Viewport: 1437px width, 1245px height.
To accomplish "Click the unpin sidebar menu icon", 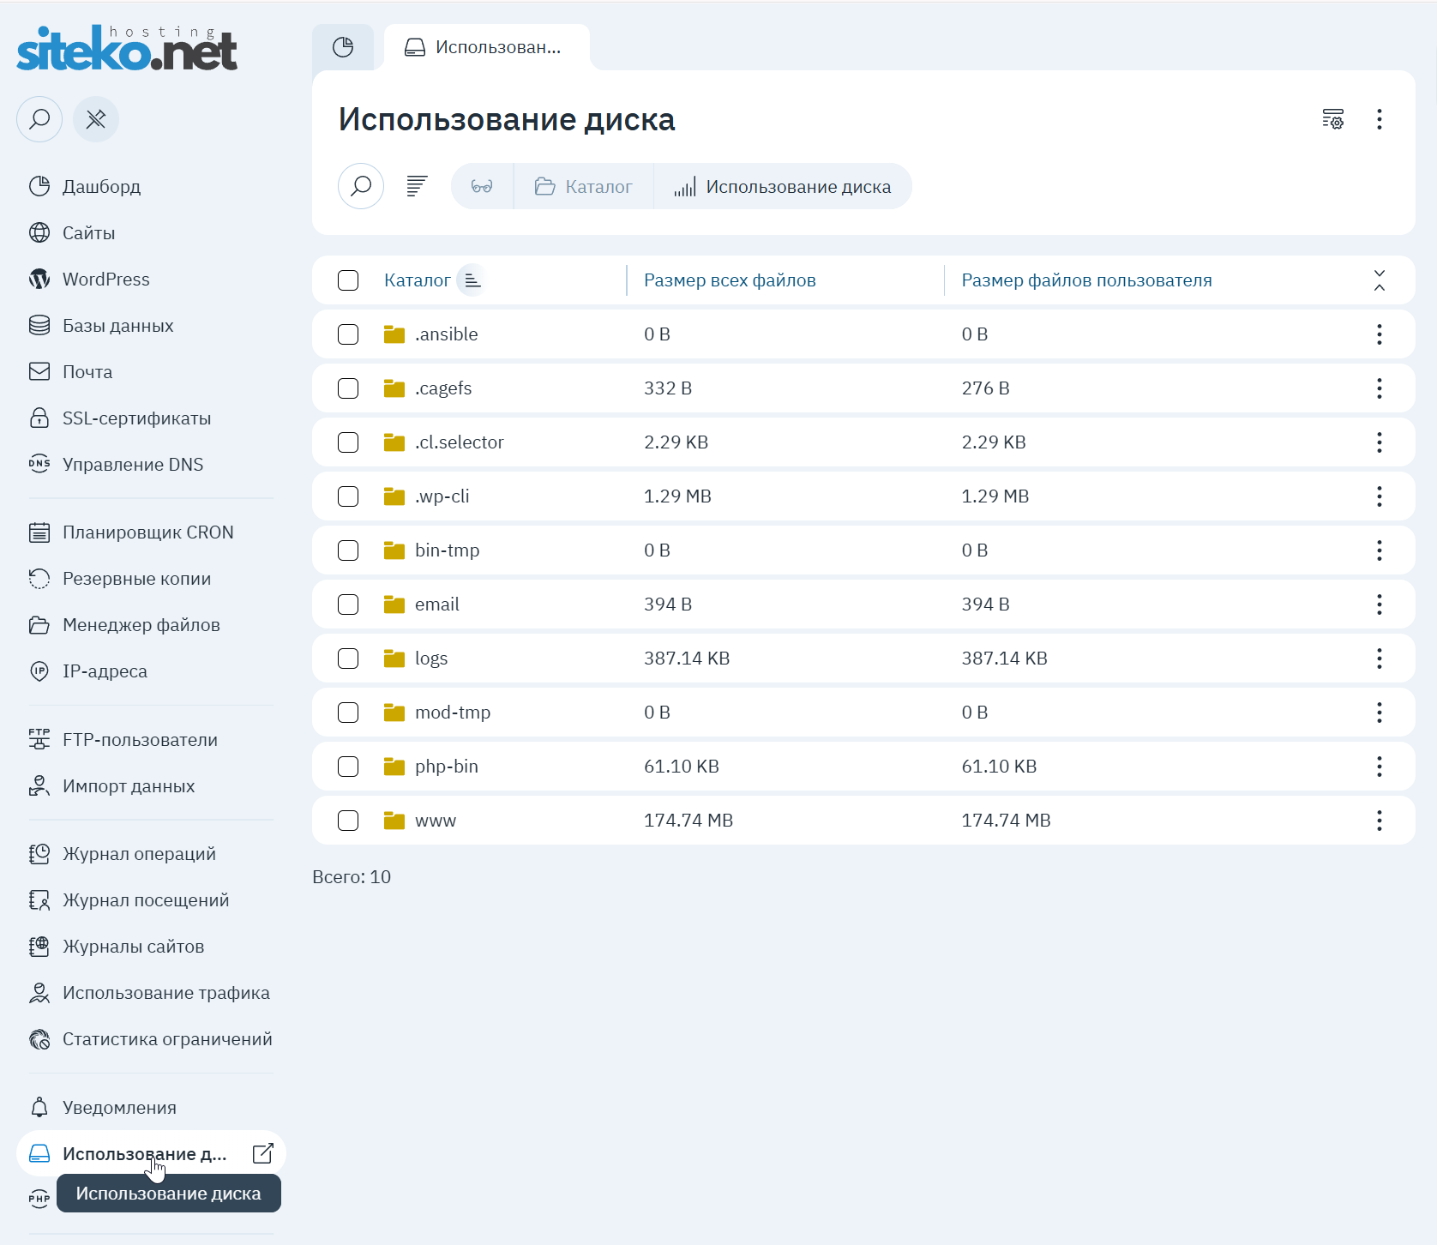I will pos(96,119).
